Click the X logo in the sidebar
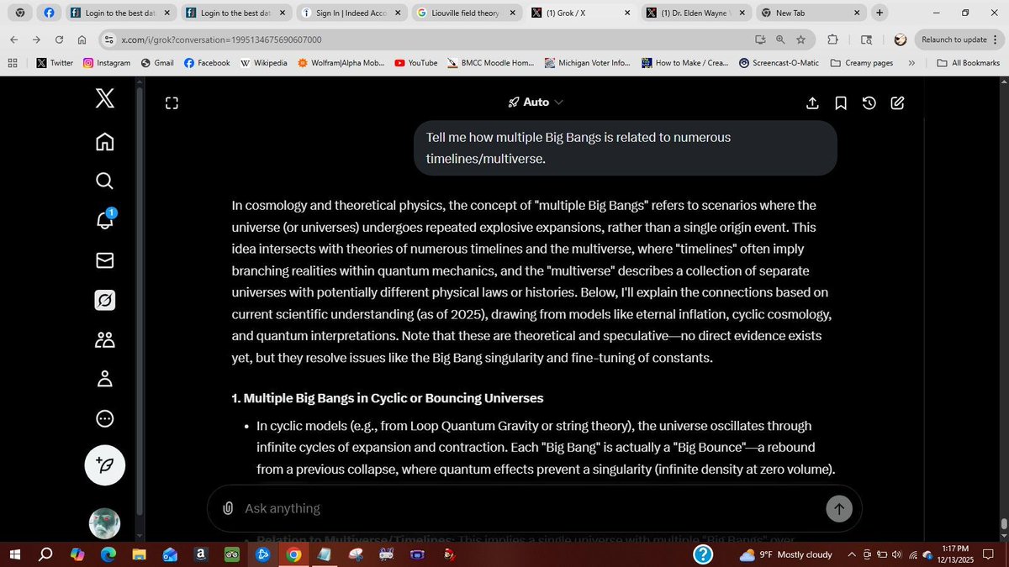This screenshot has width=1009, height=567. 104,100
